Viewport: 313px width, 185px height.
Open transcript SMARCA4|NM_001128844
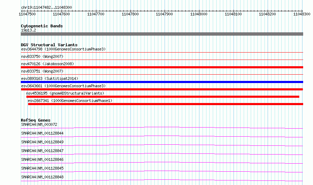42,133
